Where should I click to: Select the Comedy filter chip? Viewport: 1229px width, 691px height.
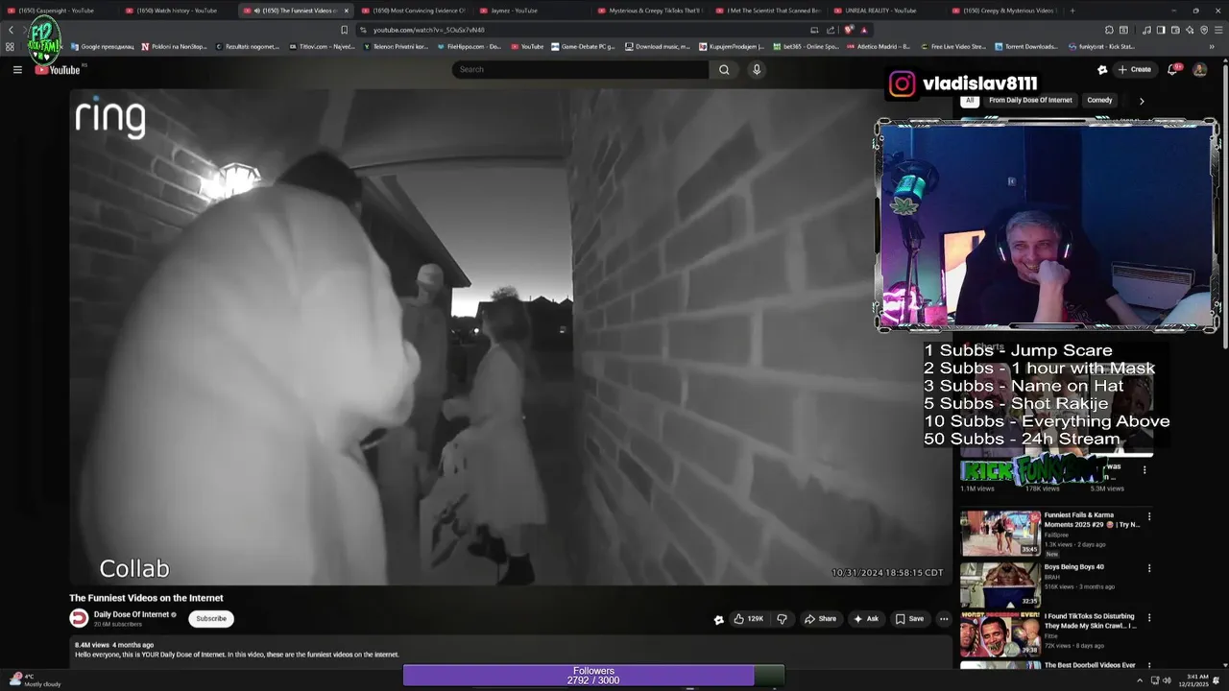click(1099, 100)
